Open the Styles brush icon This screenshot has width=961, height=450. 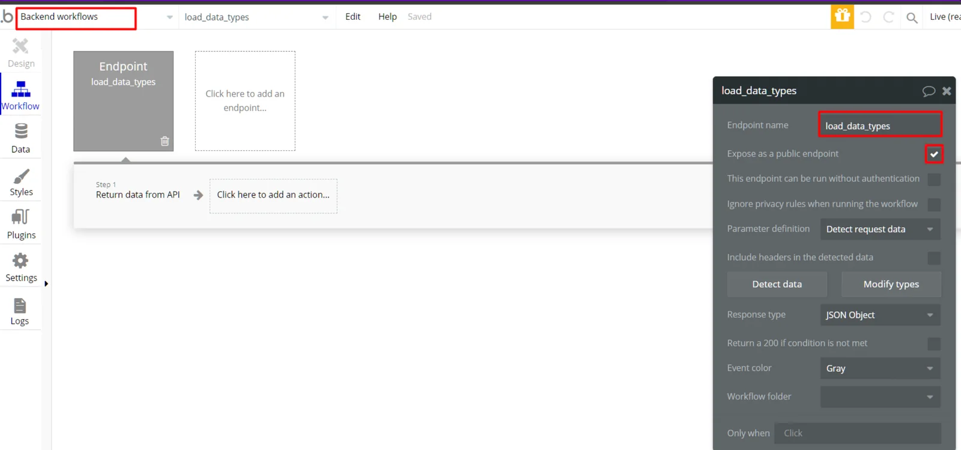click(x=21, y=176)
